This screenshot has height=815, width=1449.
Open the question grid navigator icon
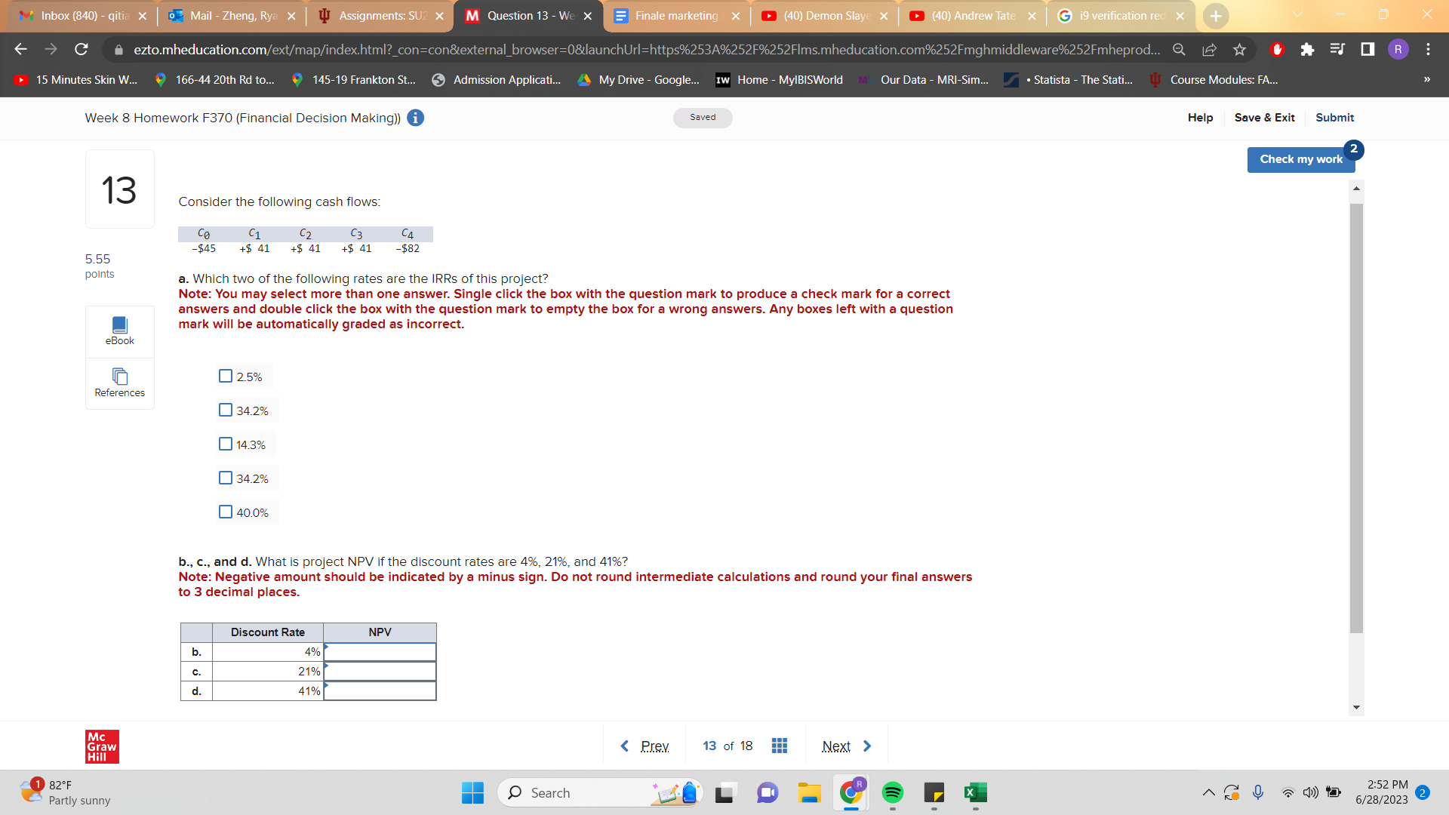pyautogui.click(x=780, y=746)
